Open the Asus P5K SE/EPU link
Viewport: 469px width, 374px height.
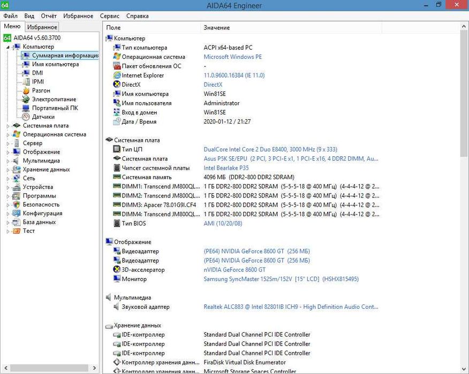tap(291, 158)
